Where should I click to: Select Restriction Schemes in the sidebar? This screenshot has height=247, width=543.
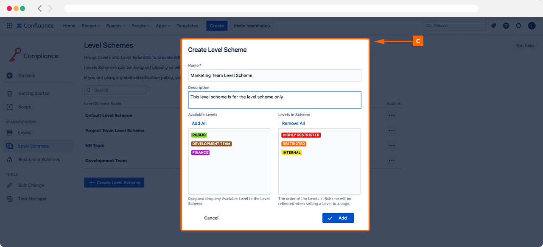[x=39, y=160]
